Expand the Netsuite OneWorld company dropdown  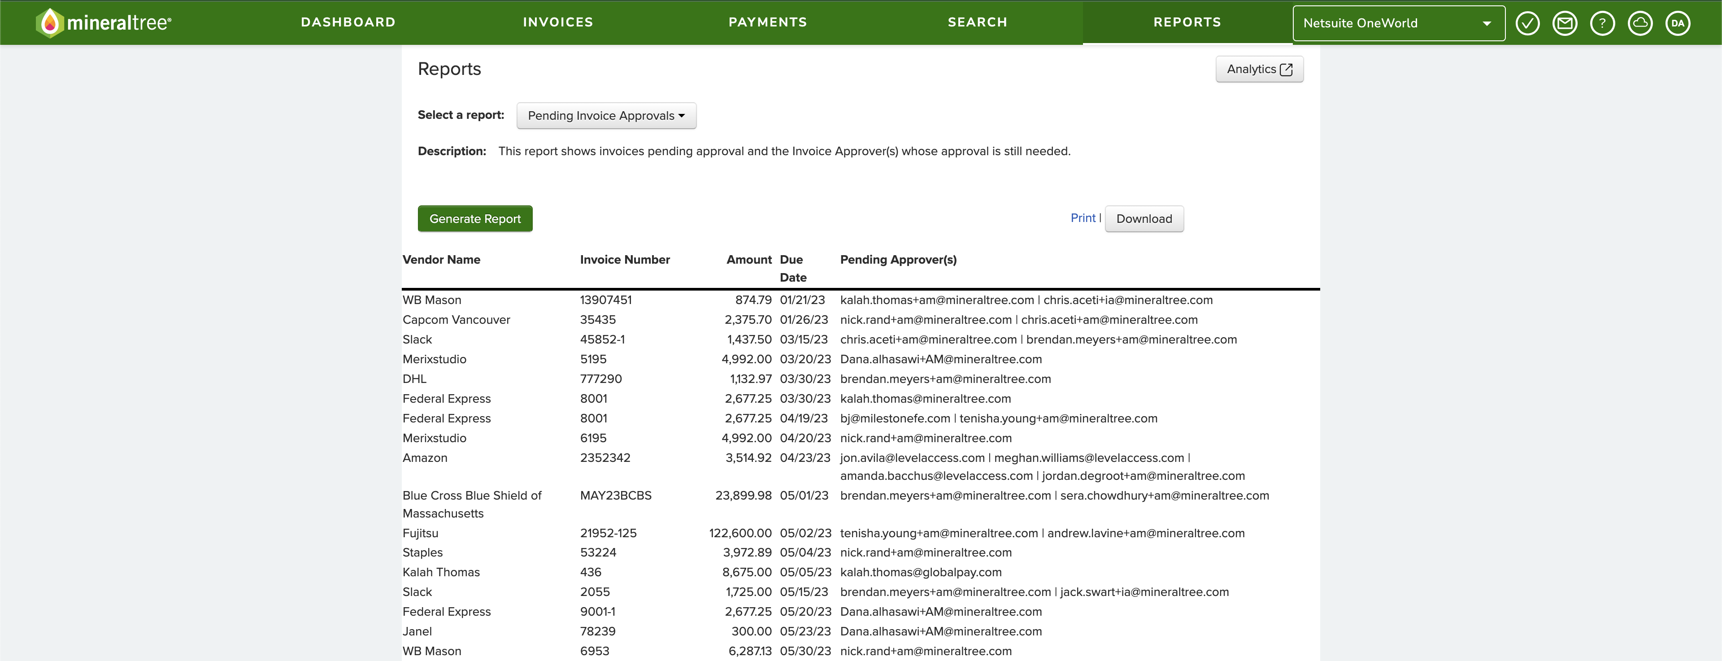pyautogui.click(x=1399, y=23)
